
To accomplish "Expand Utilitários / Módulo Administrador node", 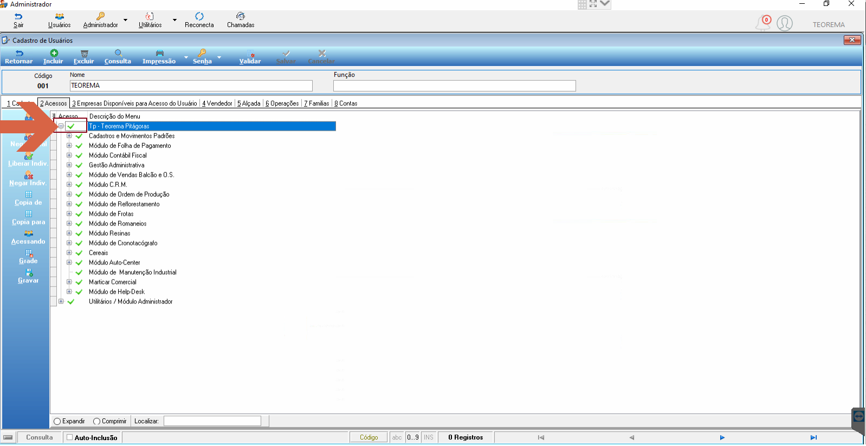I will pos(61,302).
